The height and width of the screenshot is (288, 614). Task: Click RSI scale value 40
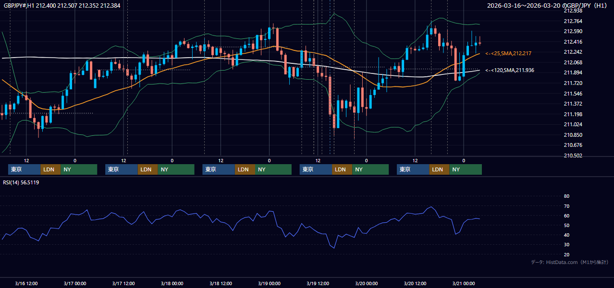coord(566,235)
